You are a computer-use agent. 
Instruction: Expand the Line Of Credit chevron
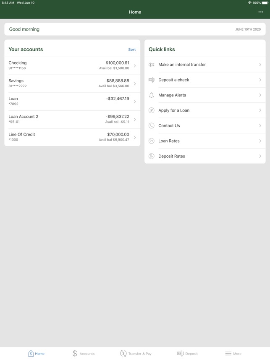point(135,138)
